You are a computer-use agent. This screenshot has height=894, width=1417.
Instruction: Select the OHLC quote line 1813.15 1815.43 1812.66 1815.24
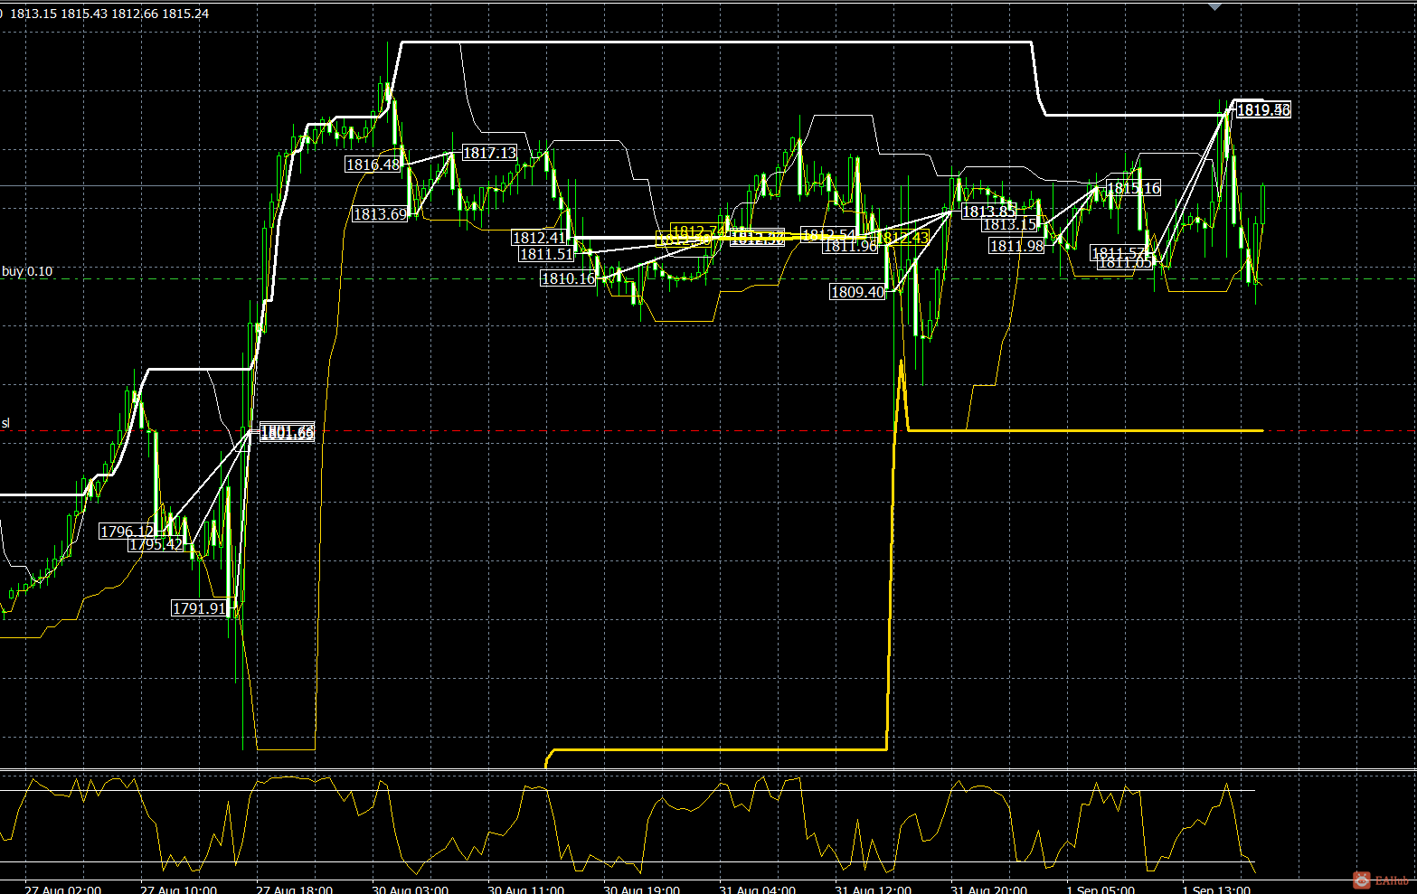pos(109,14)
